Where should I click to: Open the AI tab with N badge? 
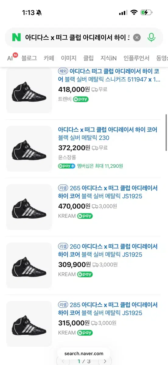[x=12, y=57]
